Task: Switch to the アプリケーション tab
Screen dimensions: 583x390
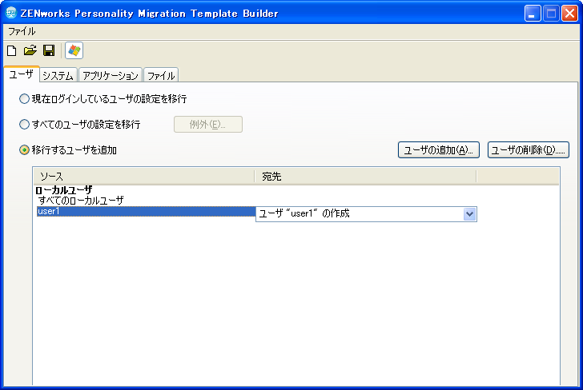Action: click(111, 75)
